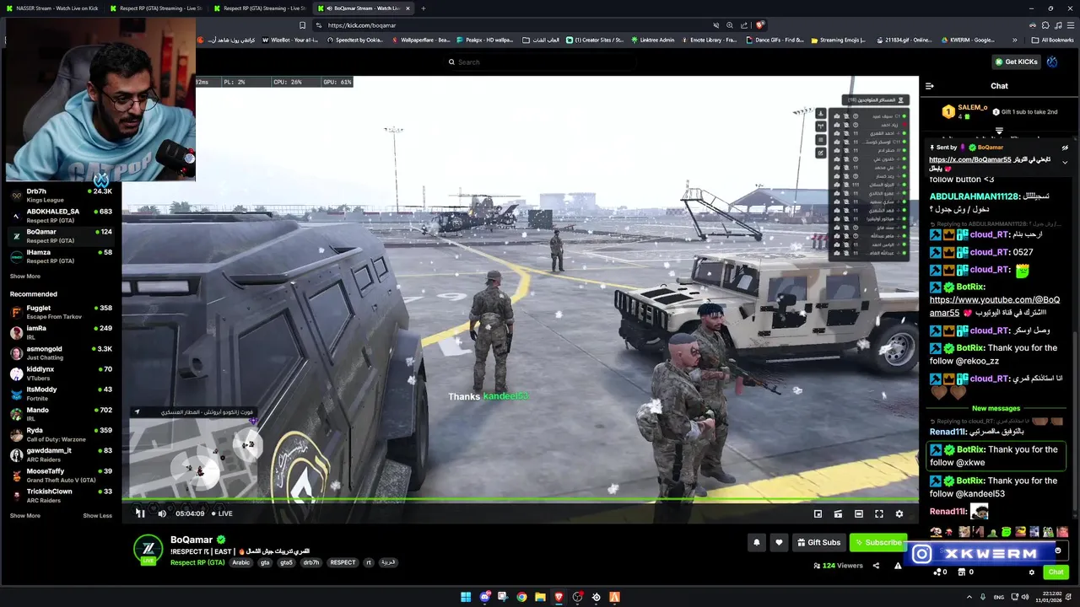Mute the stream volume speaker icon
The width and height of the screenshot is (1080, 607).
[162, 513]
